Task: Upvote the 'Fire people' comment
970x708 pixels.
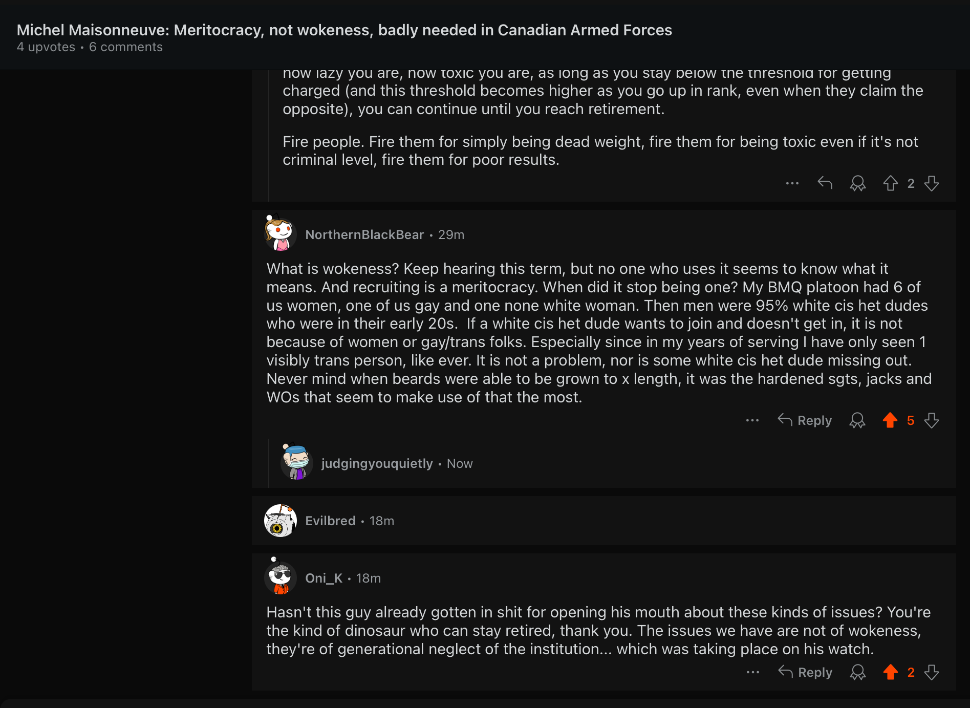Action: [891, 183]
